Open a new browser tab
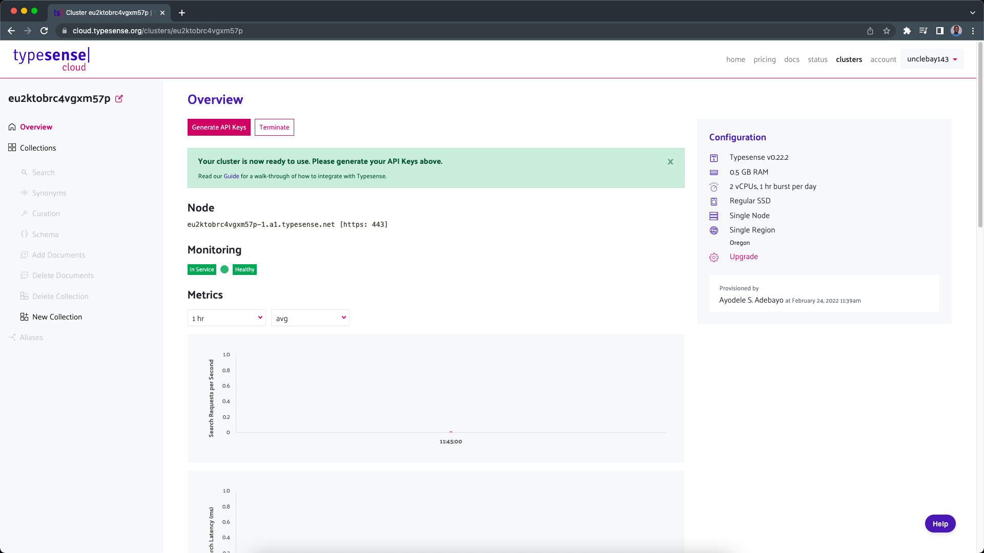The height and width of the screenshot is (553, 984). (182, 13)
